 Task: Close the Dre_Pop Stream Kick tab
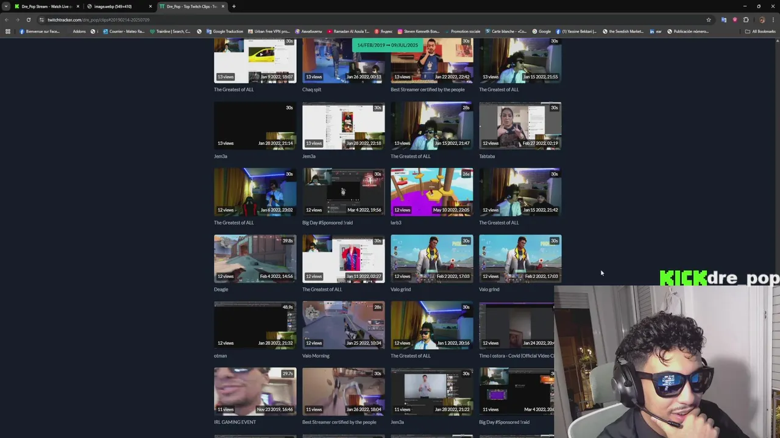(78, 6)
